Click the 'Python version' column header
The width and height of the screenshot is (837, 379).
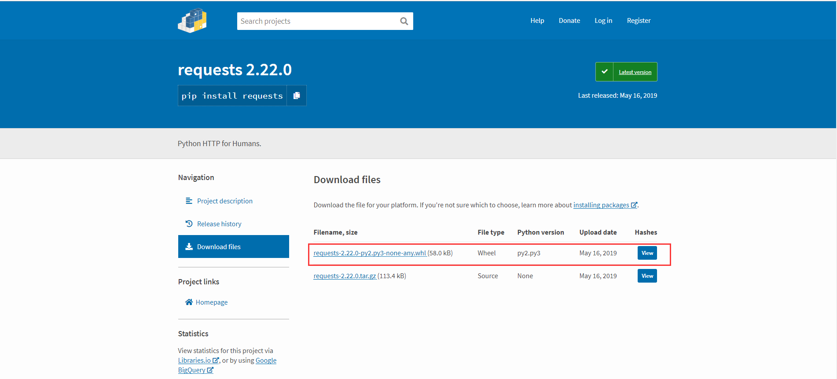[541, 232]
